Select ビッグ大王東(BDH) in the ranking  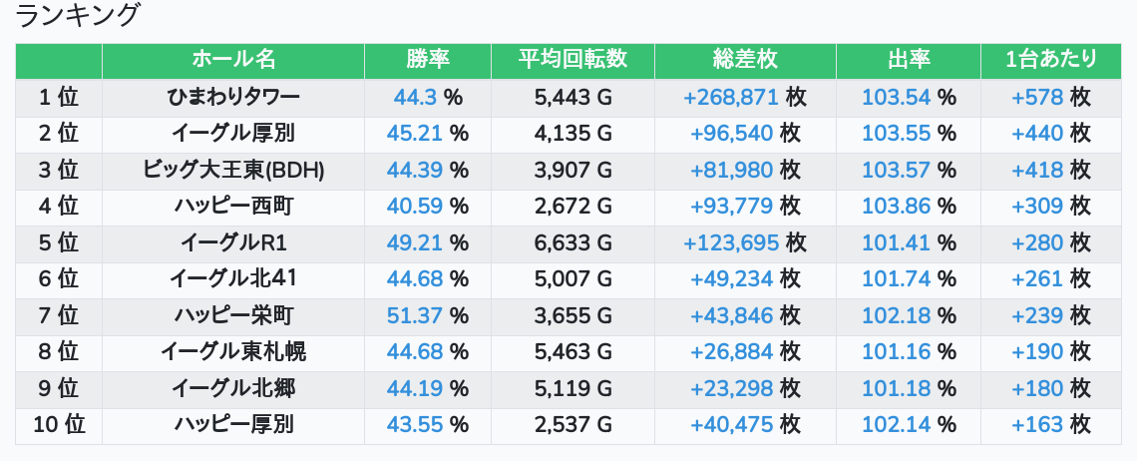point(232,170)
